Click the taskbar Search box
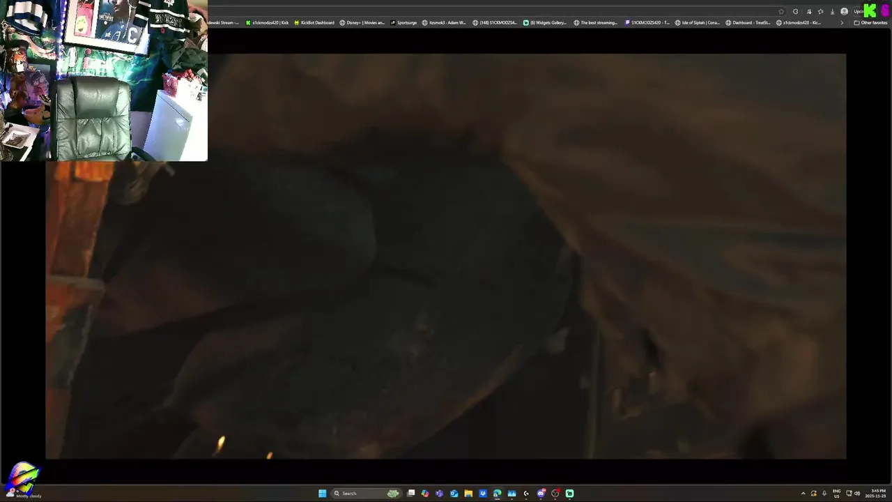 [367, 493]
